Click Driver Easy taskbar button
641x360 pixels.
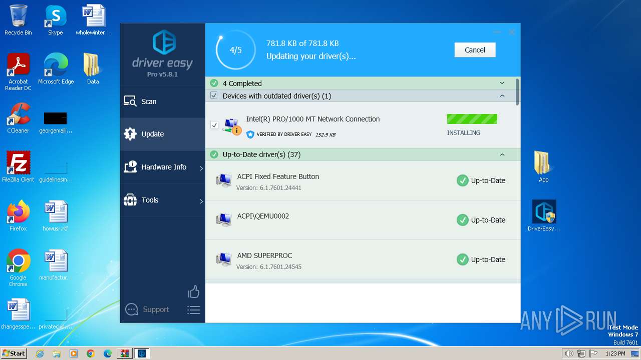click(x=142, y=353)
